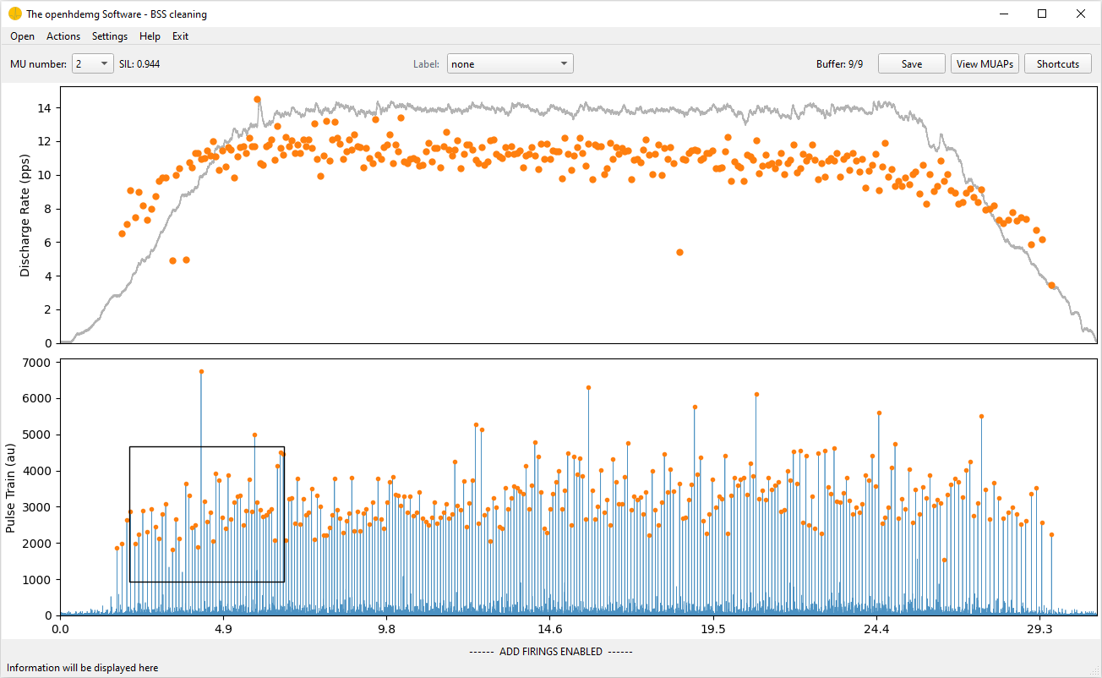The width and height of the screenshot is (1102, 678).
Task: Maximize the BSS cleaning window
Action: tap(1043, 14)
